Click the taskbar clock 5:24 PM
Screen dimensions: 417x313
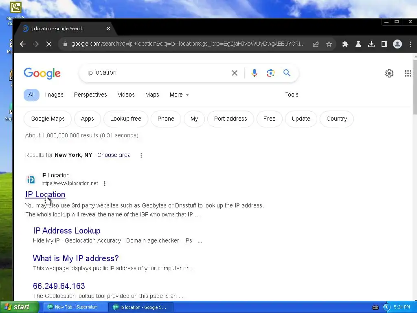pyautogui.click(x=402, y=307)
